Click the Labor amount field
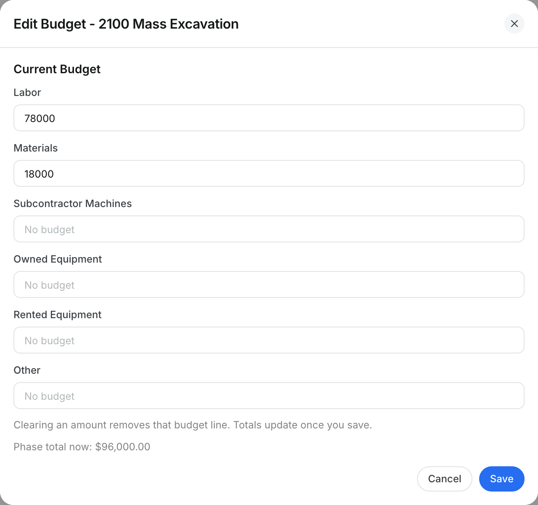Screen dimensions: 538x505 click(x=269, y=118)
